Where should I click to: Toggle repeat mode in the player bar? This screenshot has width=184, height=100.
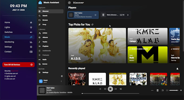click(x=121, y=89)
